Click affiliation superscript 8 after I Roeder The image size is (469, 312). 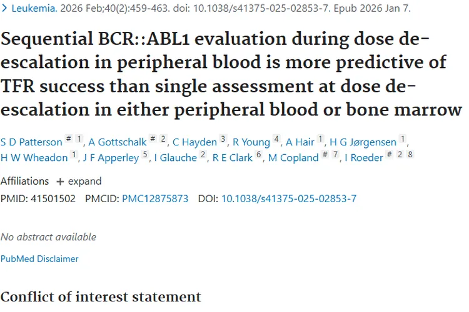point(410,155)
